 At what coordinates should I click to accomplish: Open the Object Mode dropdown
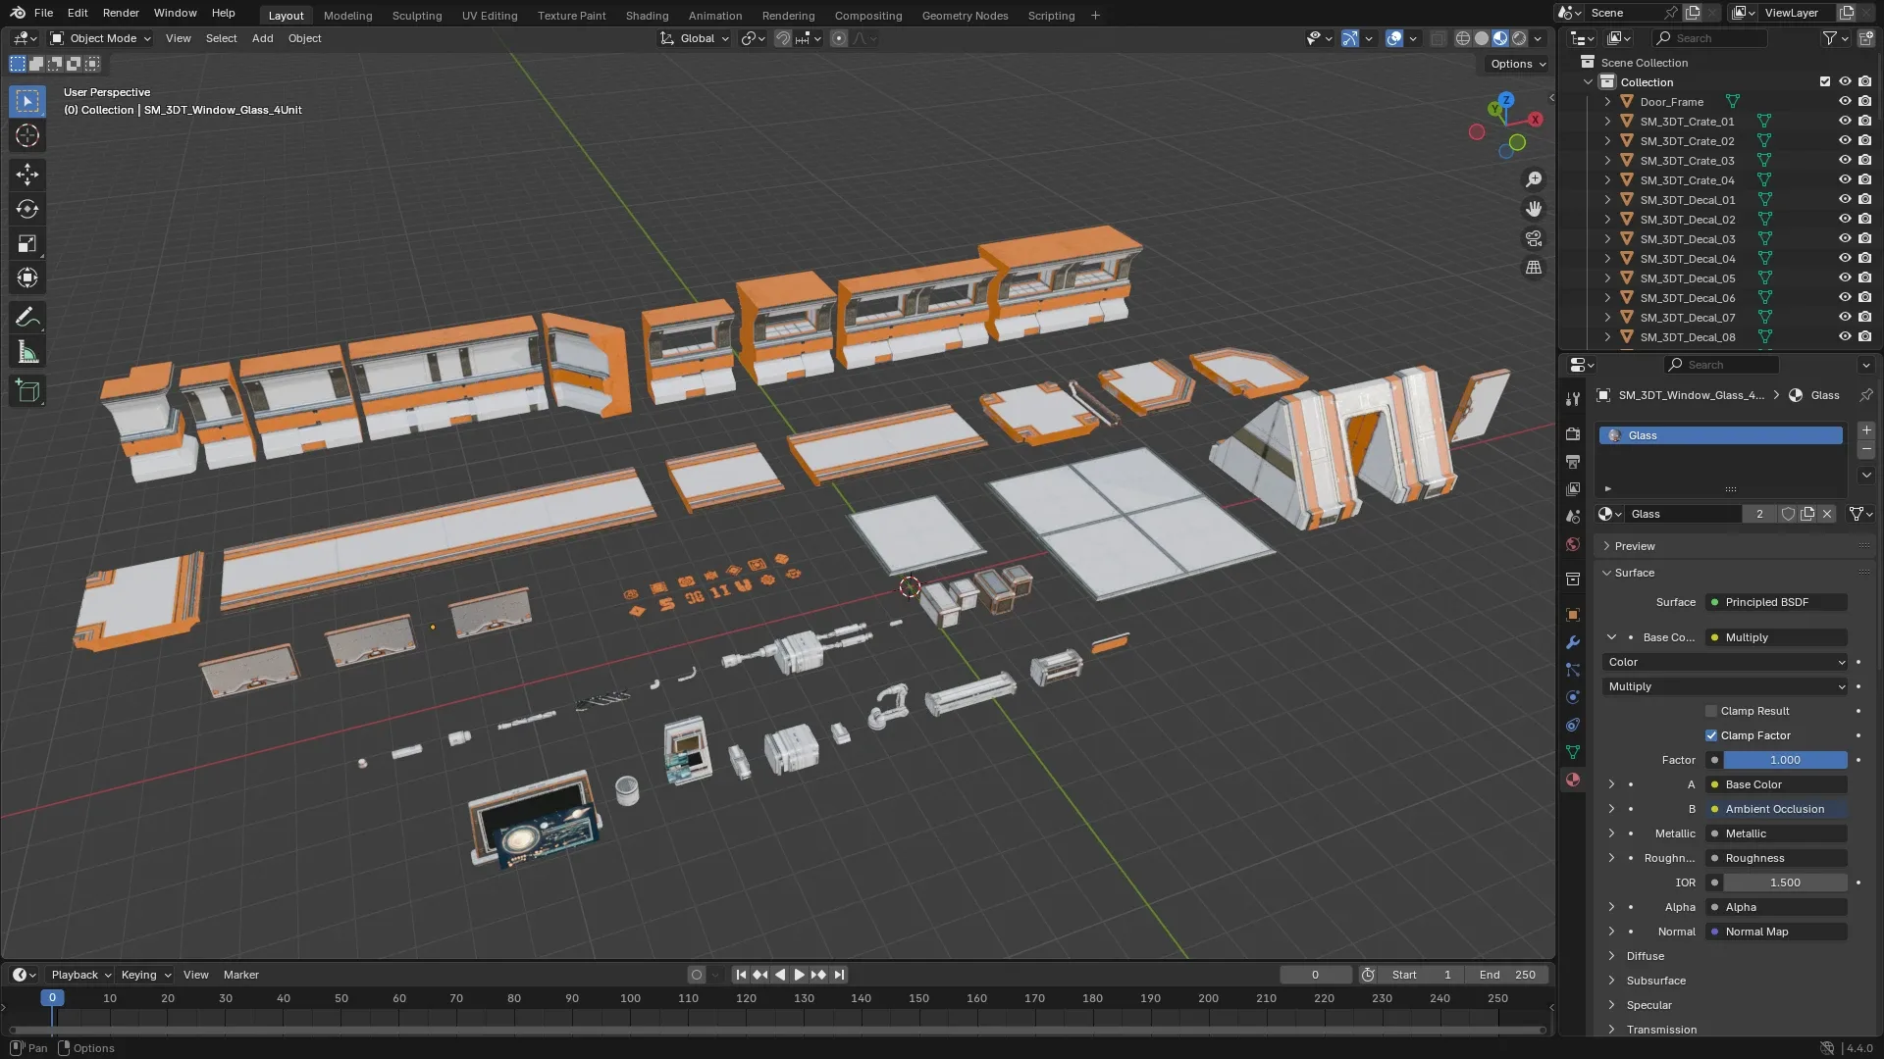click(x=99, y=38)
